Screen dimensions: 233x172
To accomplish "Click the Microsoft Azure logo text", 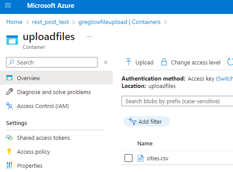I will click(51, 6).
